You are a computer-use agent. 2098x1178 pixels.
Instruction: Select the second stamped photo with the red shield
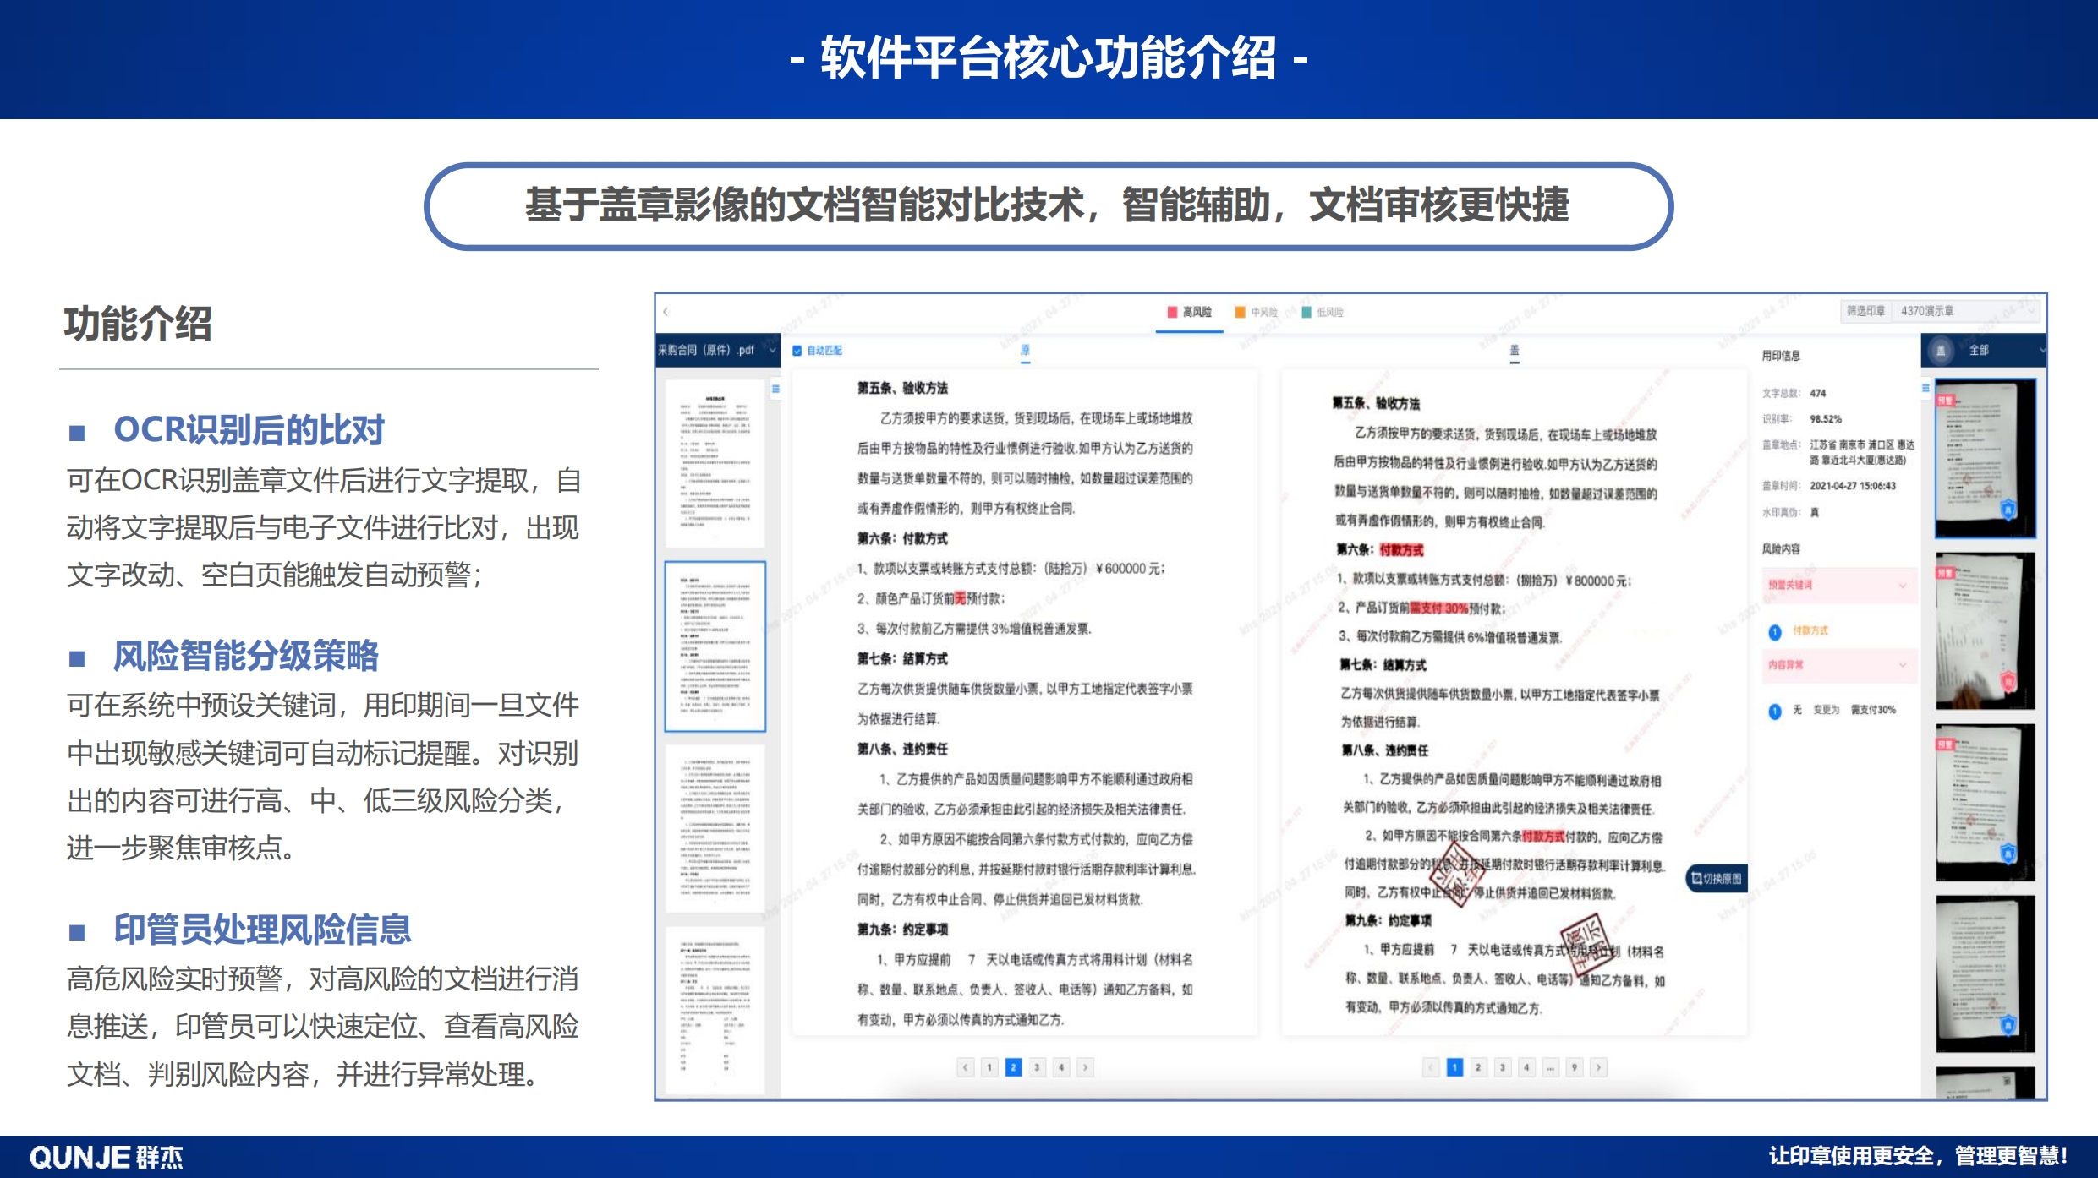coord(1986,630)
